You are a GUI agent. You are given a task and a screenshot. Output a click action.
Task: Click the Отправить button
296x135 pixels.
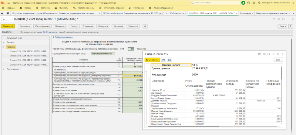point(88,26)
